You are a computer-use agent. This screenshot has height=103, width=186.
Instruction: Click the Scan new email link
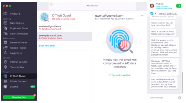(47, 46)
